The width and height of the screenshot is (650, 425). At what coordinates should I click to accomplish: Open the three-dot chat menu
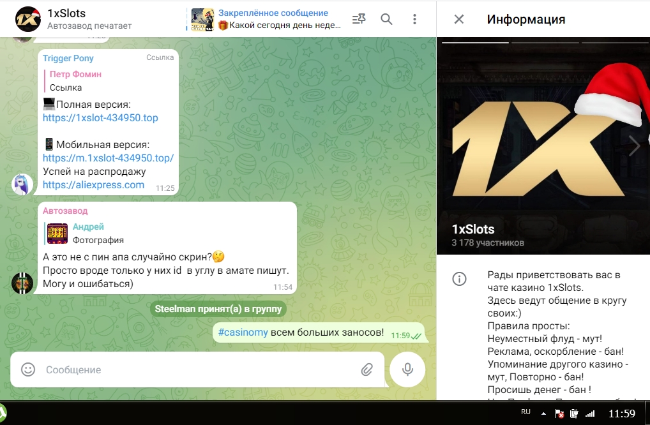(414, 19)
